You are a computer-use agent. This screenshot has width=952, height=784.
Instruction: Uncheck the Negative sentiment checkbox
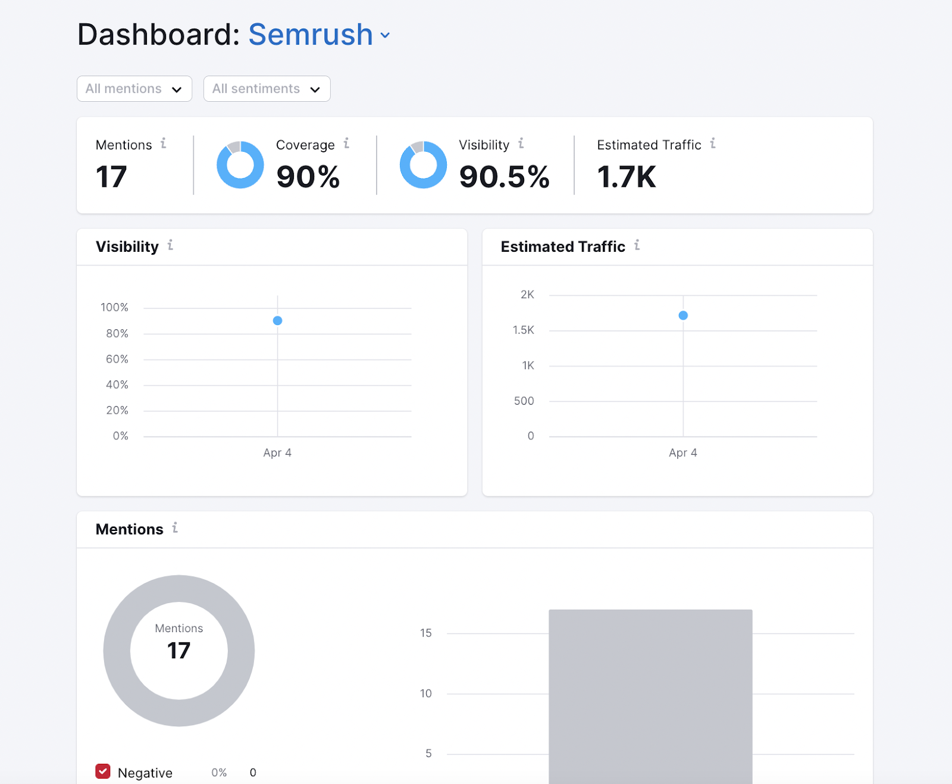click(103, 771)
